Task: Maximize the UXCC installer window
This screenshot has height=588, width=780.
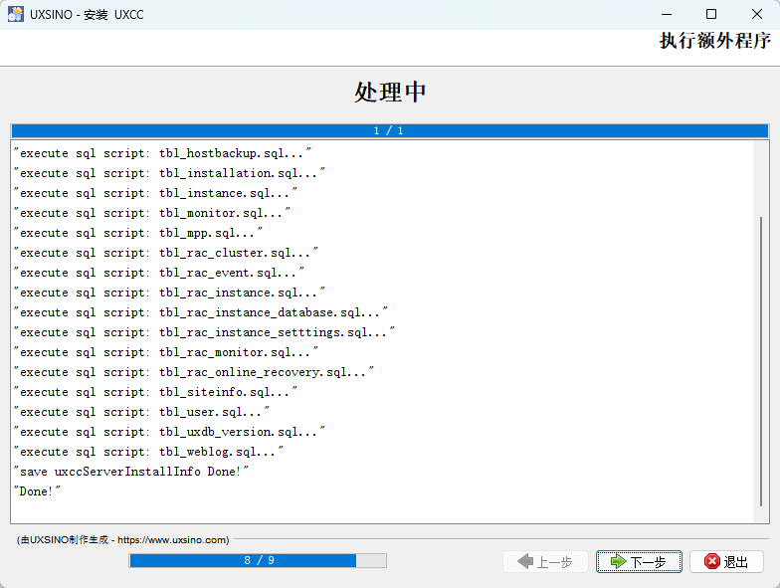Action: click(711, 15)
